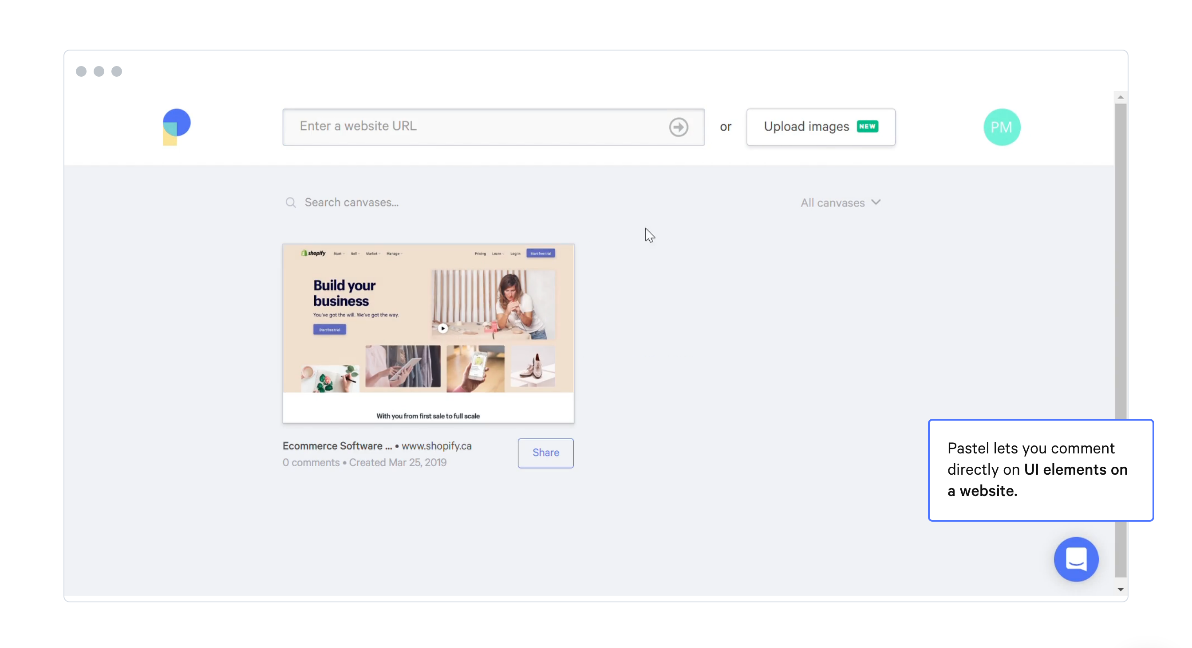
Task: Open the PM user avatar menu
Action: [1002, 127]
